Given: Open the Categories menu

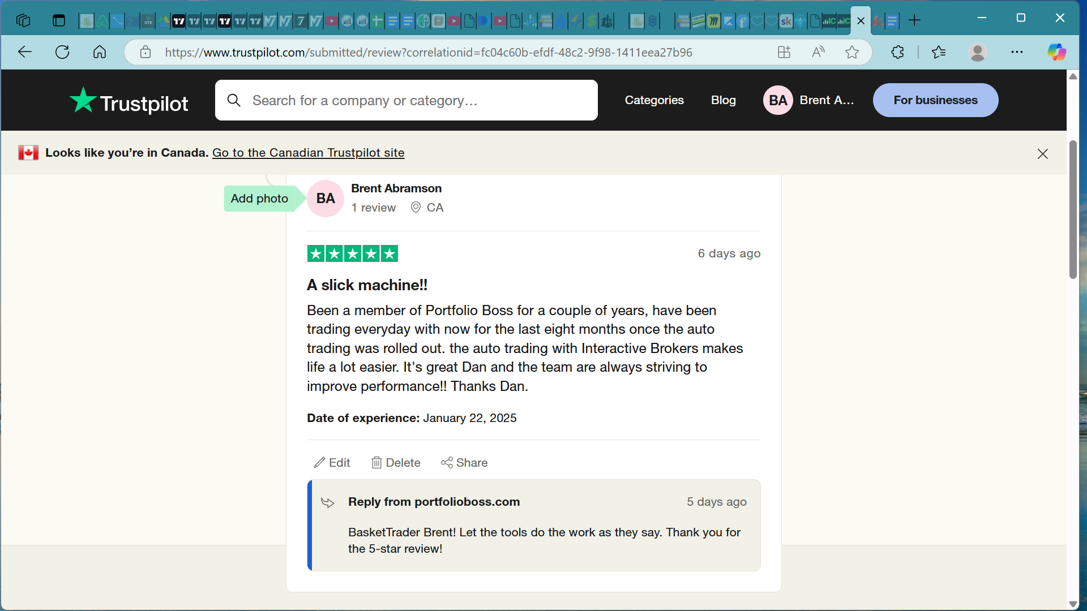Looking at the screenshot, I should pyautogui.click(x=654, y=100).
